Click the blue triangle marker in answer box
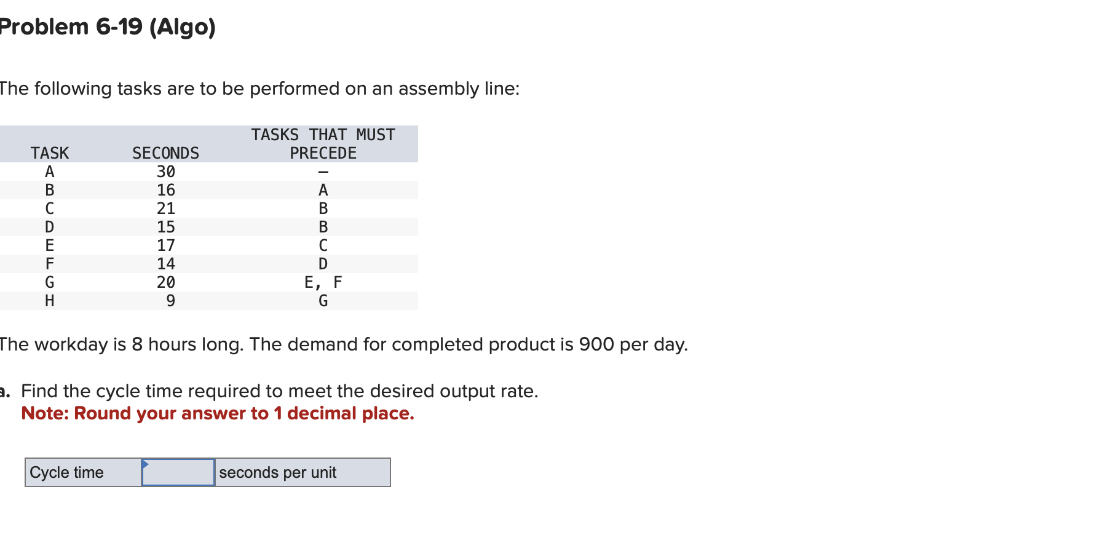The image size is (1108, 535). (145, 464)
